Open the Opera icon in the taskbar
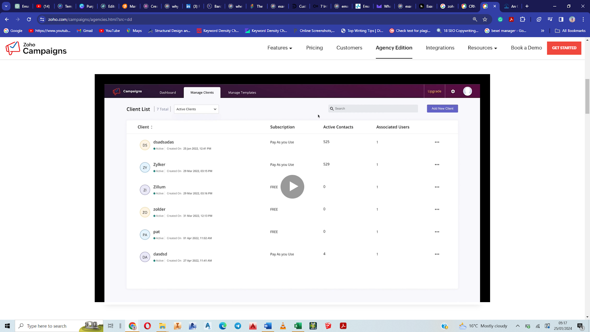The image size is (590, 332). coord(147,326)
